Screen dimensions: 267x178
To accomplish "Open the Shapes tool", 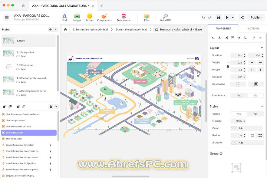I will click(89, 17).
